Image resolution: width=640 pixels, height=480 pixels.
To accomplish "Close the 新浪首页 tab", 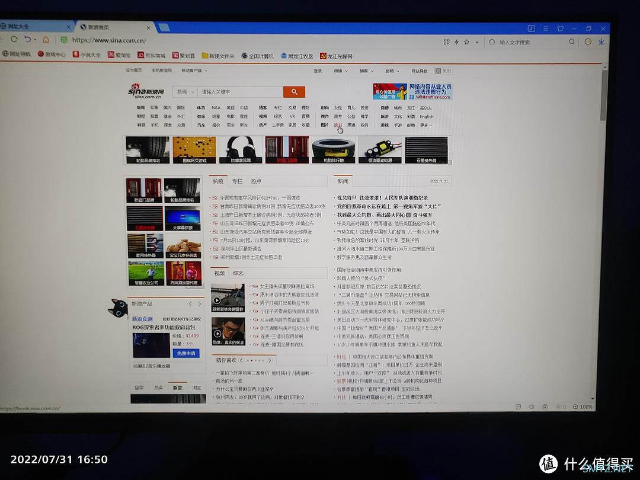I will [x=148, y=28].
